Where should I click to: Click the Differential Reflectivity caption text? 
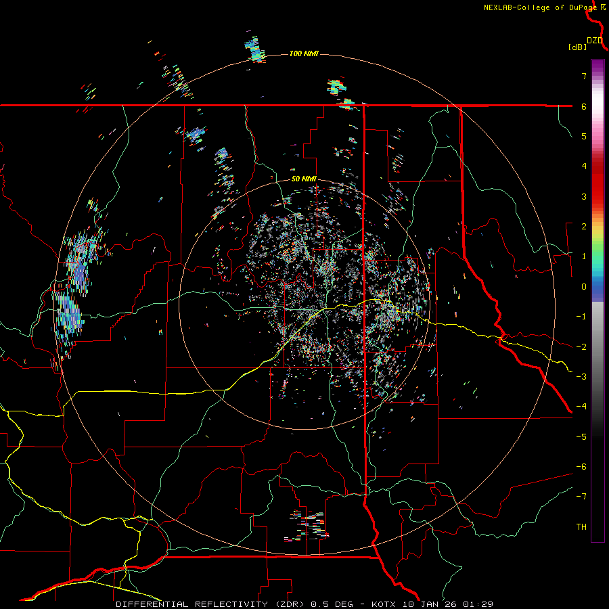tap(304, 604)
